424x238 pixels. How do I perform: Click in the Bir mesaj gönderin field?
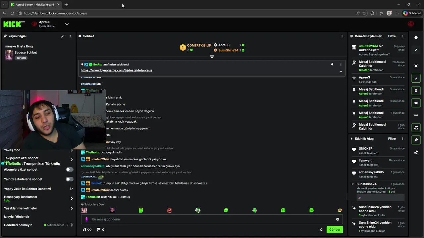[x=212, y=219]
